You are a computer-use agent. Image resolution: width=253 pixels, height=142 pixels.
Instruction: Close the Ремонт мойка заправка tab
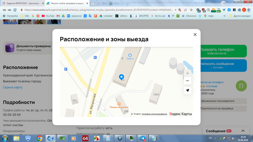pos(87,3)
